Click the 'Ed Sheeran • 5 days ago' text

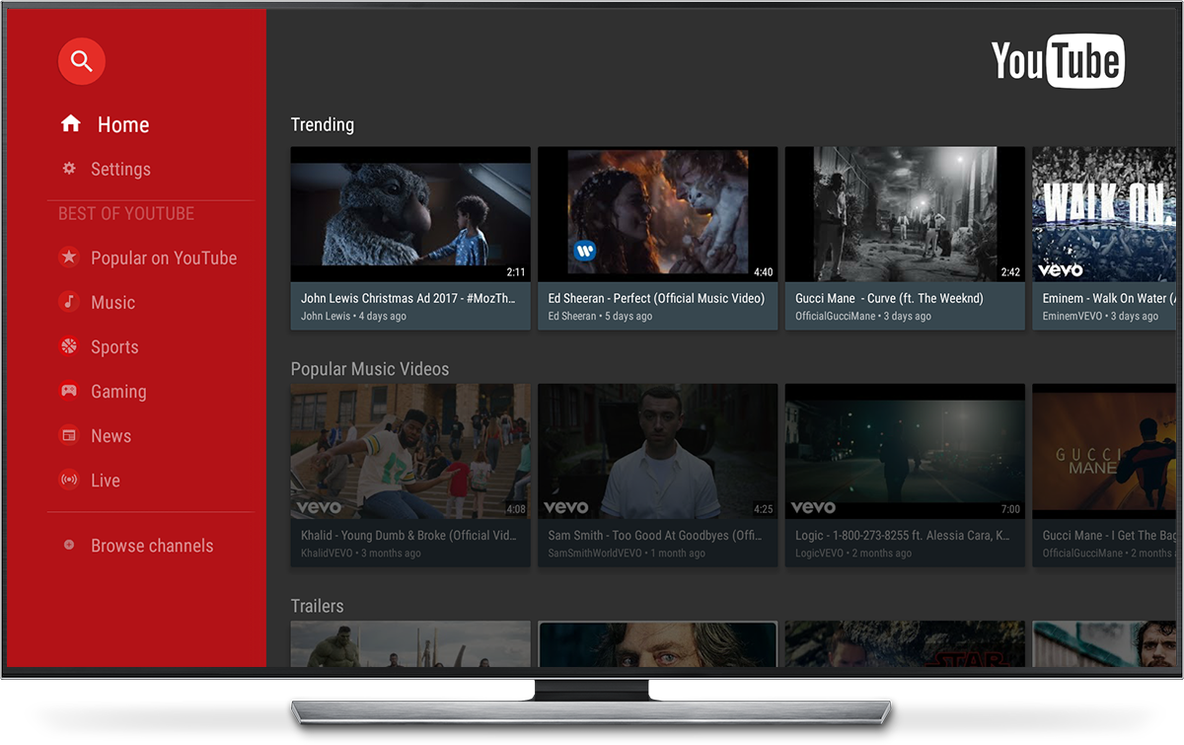coord(600,317)
